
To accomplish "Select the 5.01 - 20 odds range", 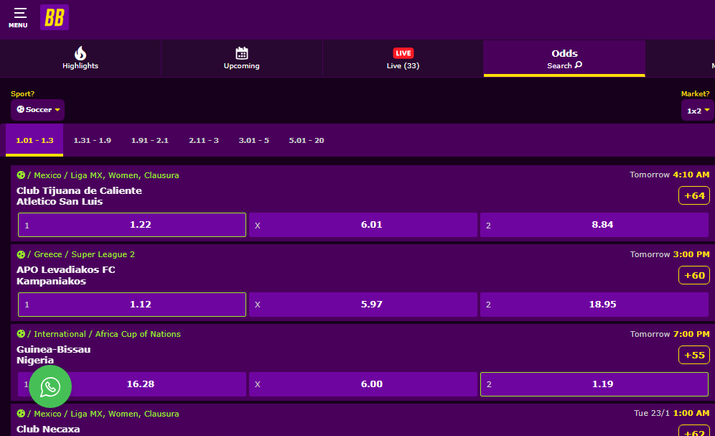I will 307,141.
